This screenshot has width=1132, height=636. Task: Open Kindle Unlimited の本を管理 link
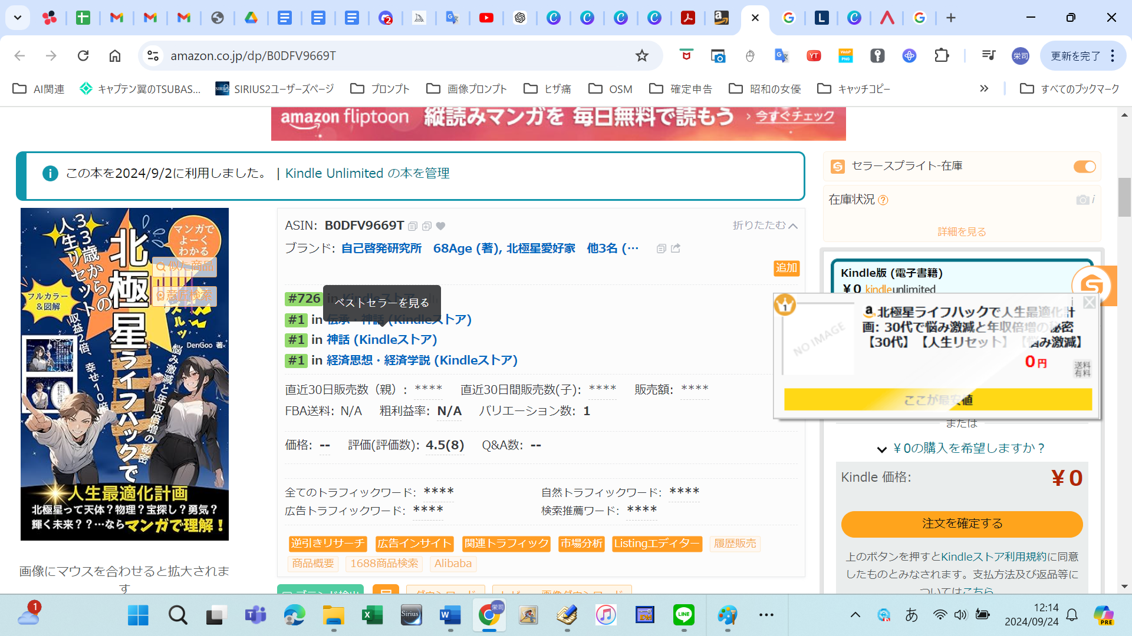[x=367, y=174]
